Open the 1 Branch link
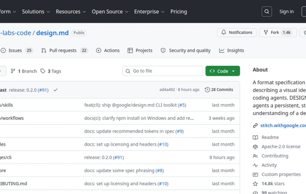306x194 pixels. click(24, 71)
